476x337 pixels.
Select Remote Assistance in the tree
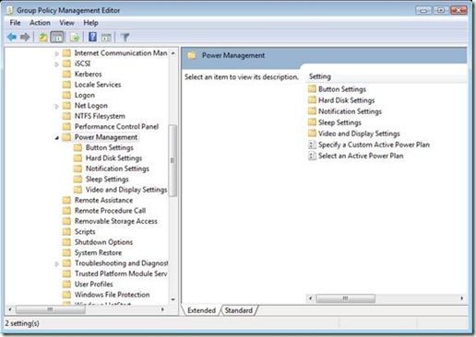[x=104, y=200]
